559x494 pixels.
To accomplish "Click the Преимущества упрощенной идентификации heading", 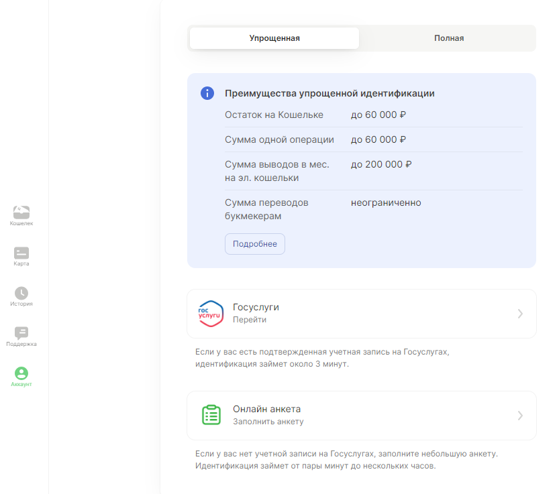I will pos(329,93).
